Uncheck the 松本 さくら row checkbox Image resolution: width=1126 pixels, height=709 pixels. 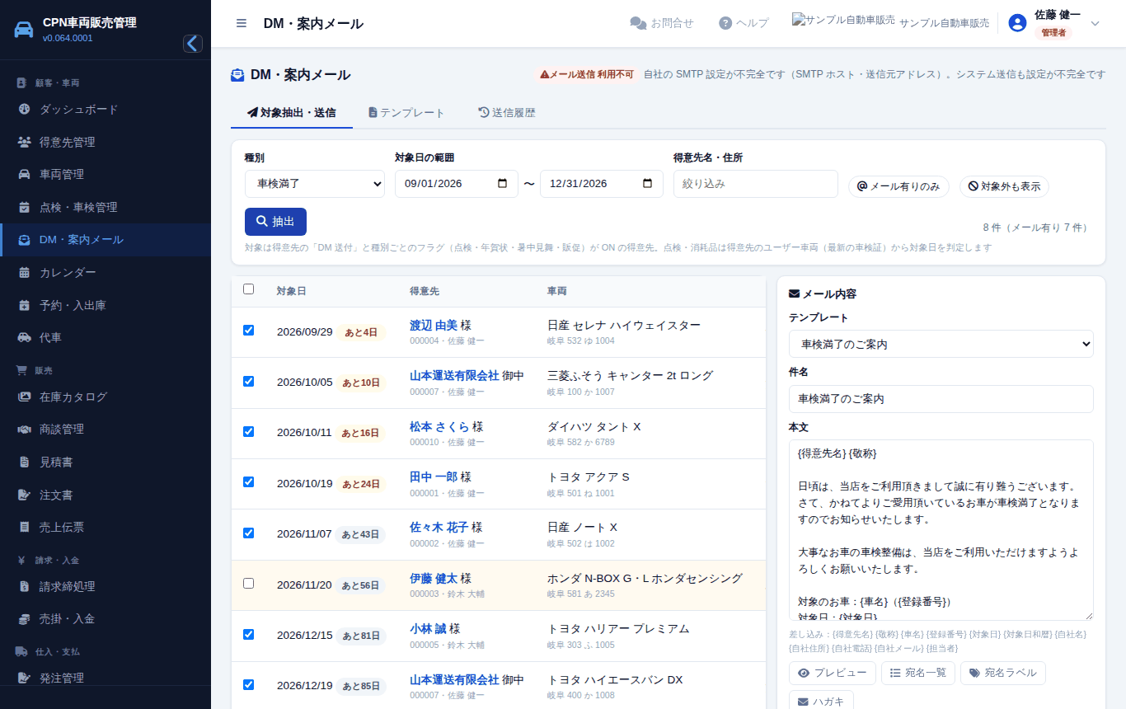tap(249, 432)
